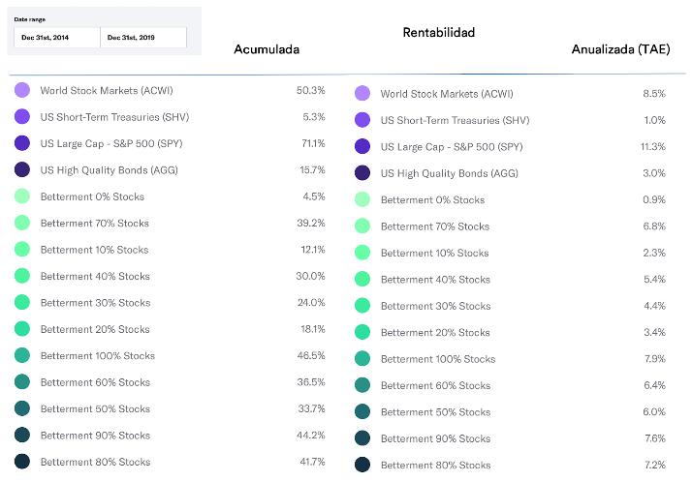Select US Short-Term Treasuries (SHV) label in Acumulada list
Viewport: 692px width, 482px height.
click(114, 117)
